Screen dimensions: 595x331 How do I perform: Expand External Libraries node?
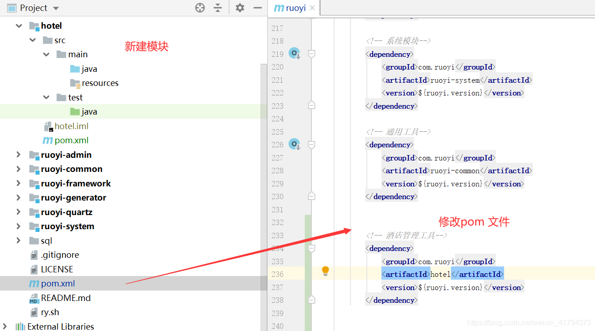tap(5, 326)
